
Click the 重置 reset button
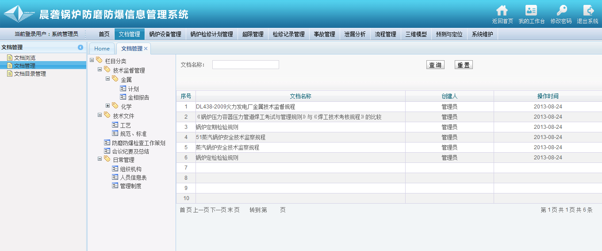464,65
